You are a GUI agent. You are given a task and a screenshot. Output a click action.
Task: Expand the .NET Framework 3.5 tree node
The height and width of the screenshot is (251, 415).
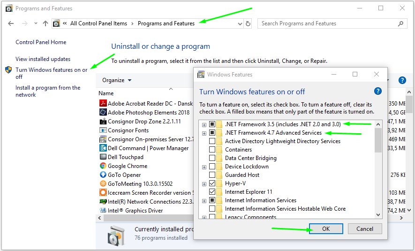coord(204,124)
